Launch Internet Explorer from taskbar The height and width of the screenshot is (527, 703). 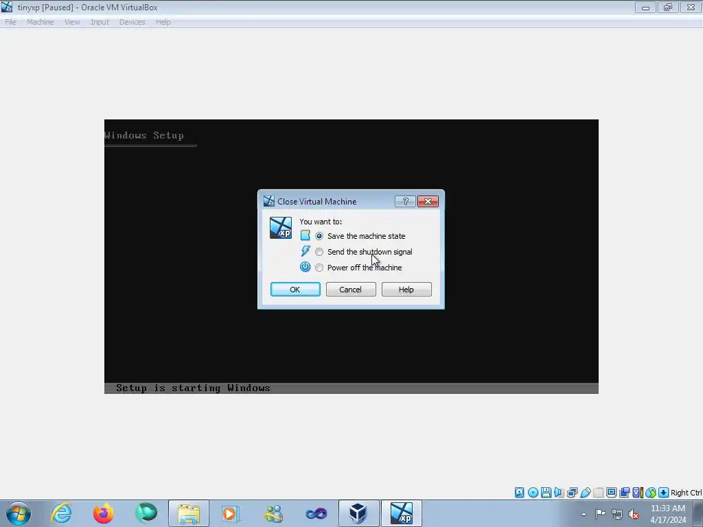(x=61, y=513)
